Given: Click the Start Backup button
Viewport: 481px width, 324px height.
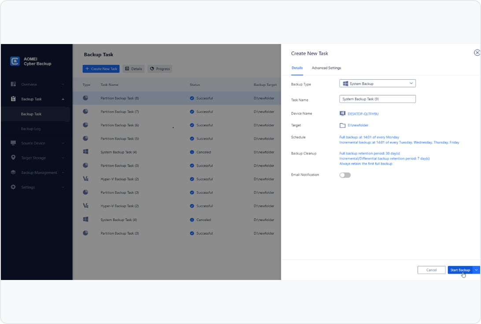Looking at the screenshot, I should (460, 270).
